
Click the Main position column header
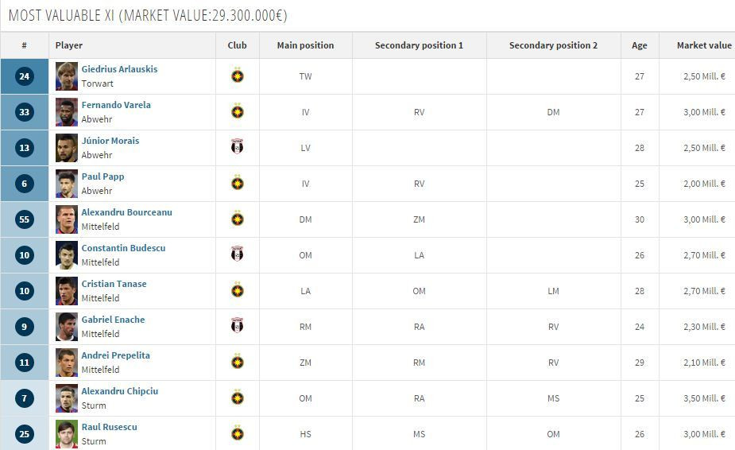coord(305,45)
